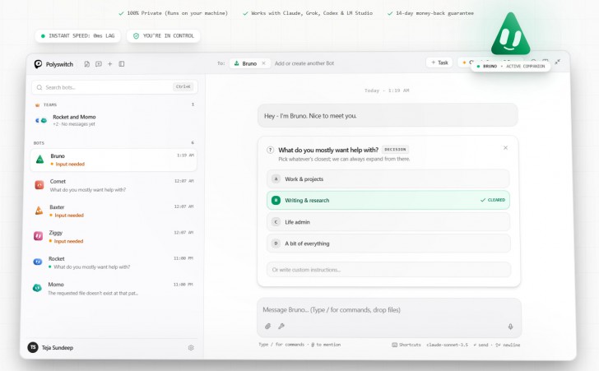Viewport: 599px width, 371px height.
Task: Choose option D A bit of everything
Action: tap(388, 243)
